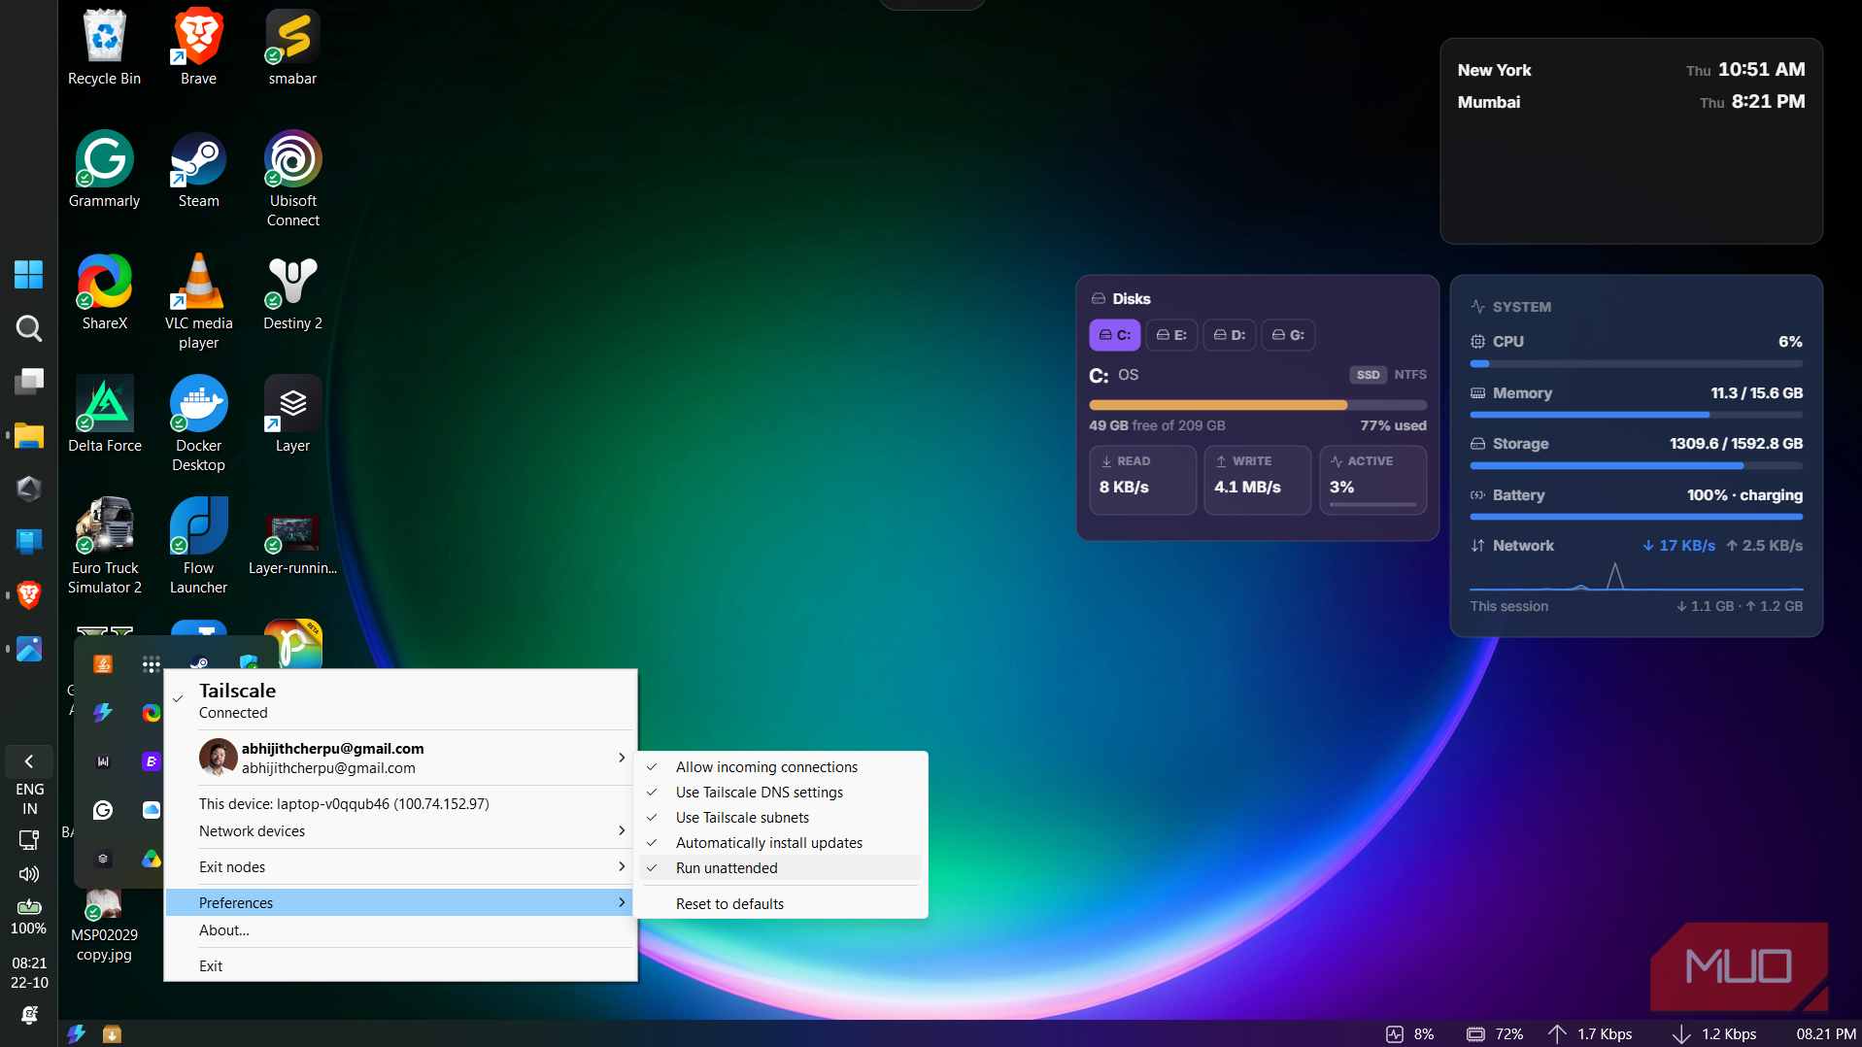Viewport: 1862px width, 1047px height.
Task: Toggle Automatically install updates
Action: 781,843
